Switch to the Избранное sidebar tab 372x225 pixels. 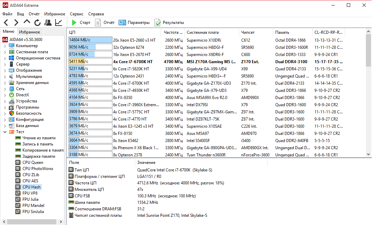pos(29,32)
